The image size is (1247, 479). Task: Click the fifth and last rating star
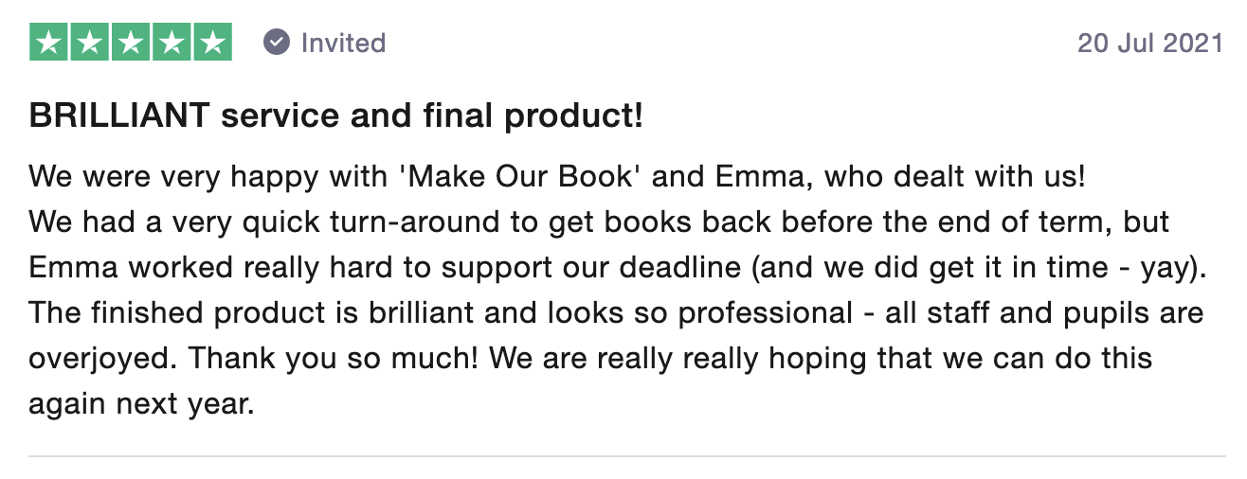[x=212, y=43]
